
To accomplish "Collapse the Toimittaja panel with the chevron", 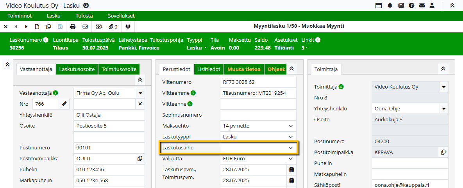I will [x=443, y=69].
